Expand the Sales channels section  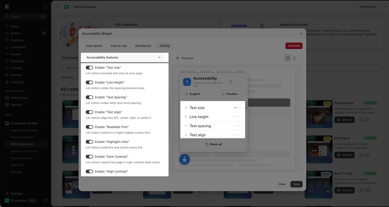(16, 91)
